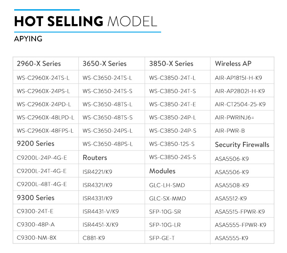The height and width of the screenshot is (253, 287).
Task: Click the ISR4431-V/K9 router model
Action: pos(101,211)
